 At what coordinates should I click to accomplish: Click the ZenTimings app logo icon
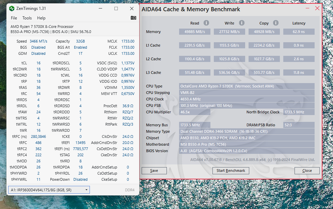tap(12, 9)
